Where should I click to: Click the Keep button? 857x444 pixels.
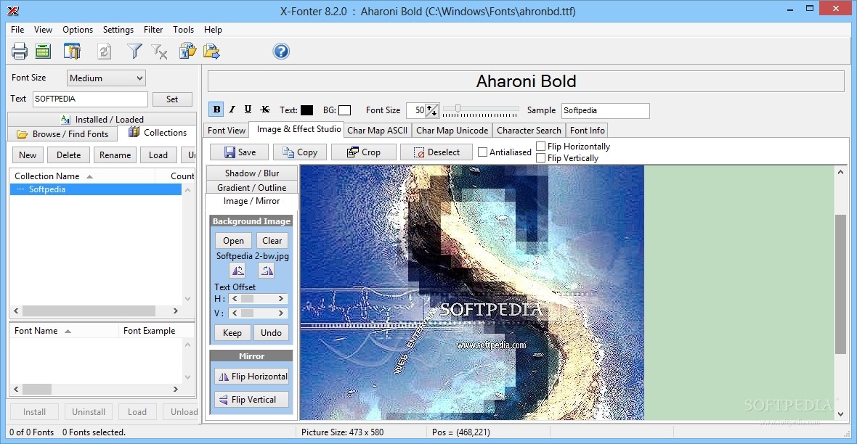coord(232,332)
